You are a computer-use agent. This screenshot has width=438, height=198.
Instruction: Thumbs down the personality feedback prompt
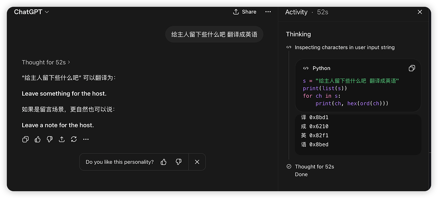pyautogui.click(x=178, y=162)
